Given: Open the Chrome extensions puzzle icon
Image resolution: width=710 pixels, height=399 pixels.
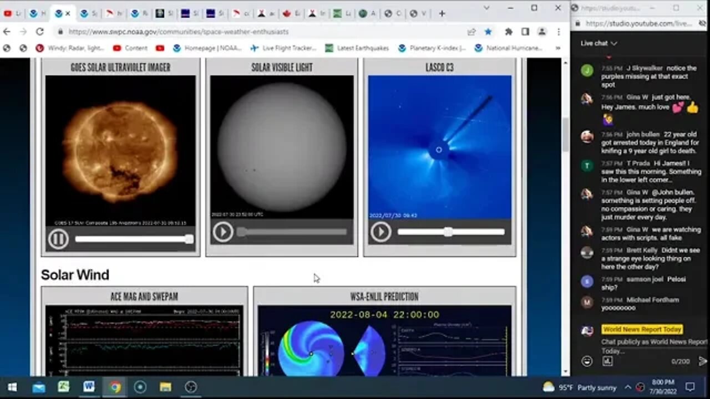Looking at the screenshot, I should coord(509,32).
